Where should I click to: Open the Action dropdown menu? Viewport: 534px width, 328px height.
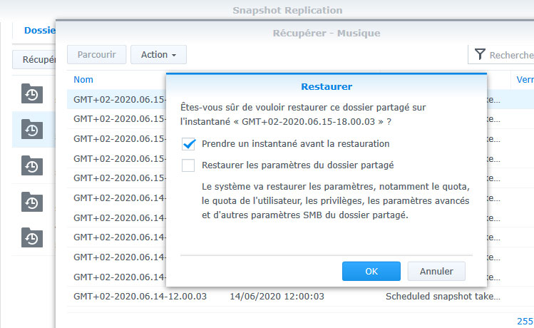[x=158, y=54]
